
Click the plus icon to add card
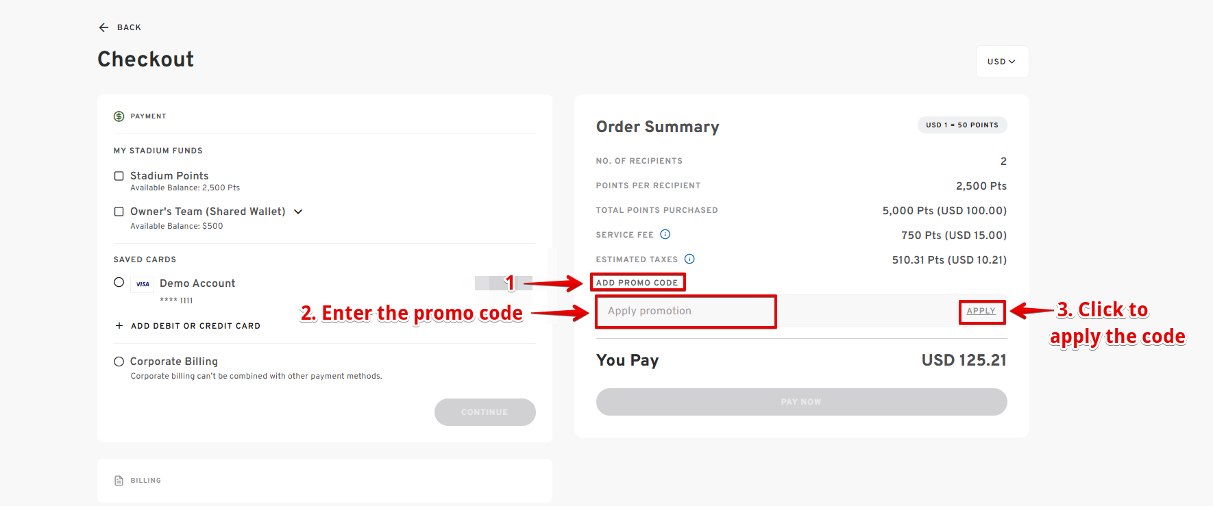coord(119,326)
